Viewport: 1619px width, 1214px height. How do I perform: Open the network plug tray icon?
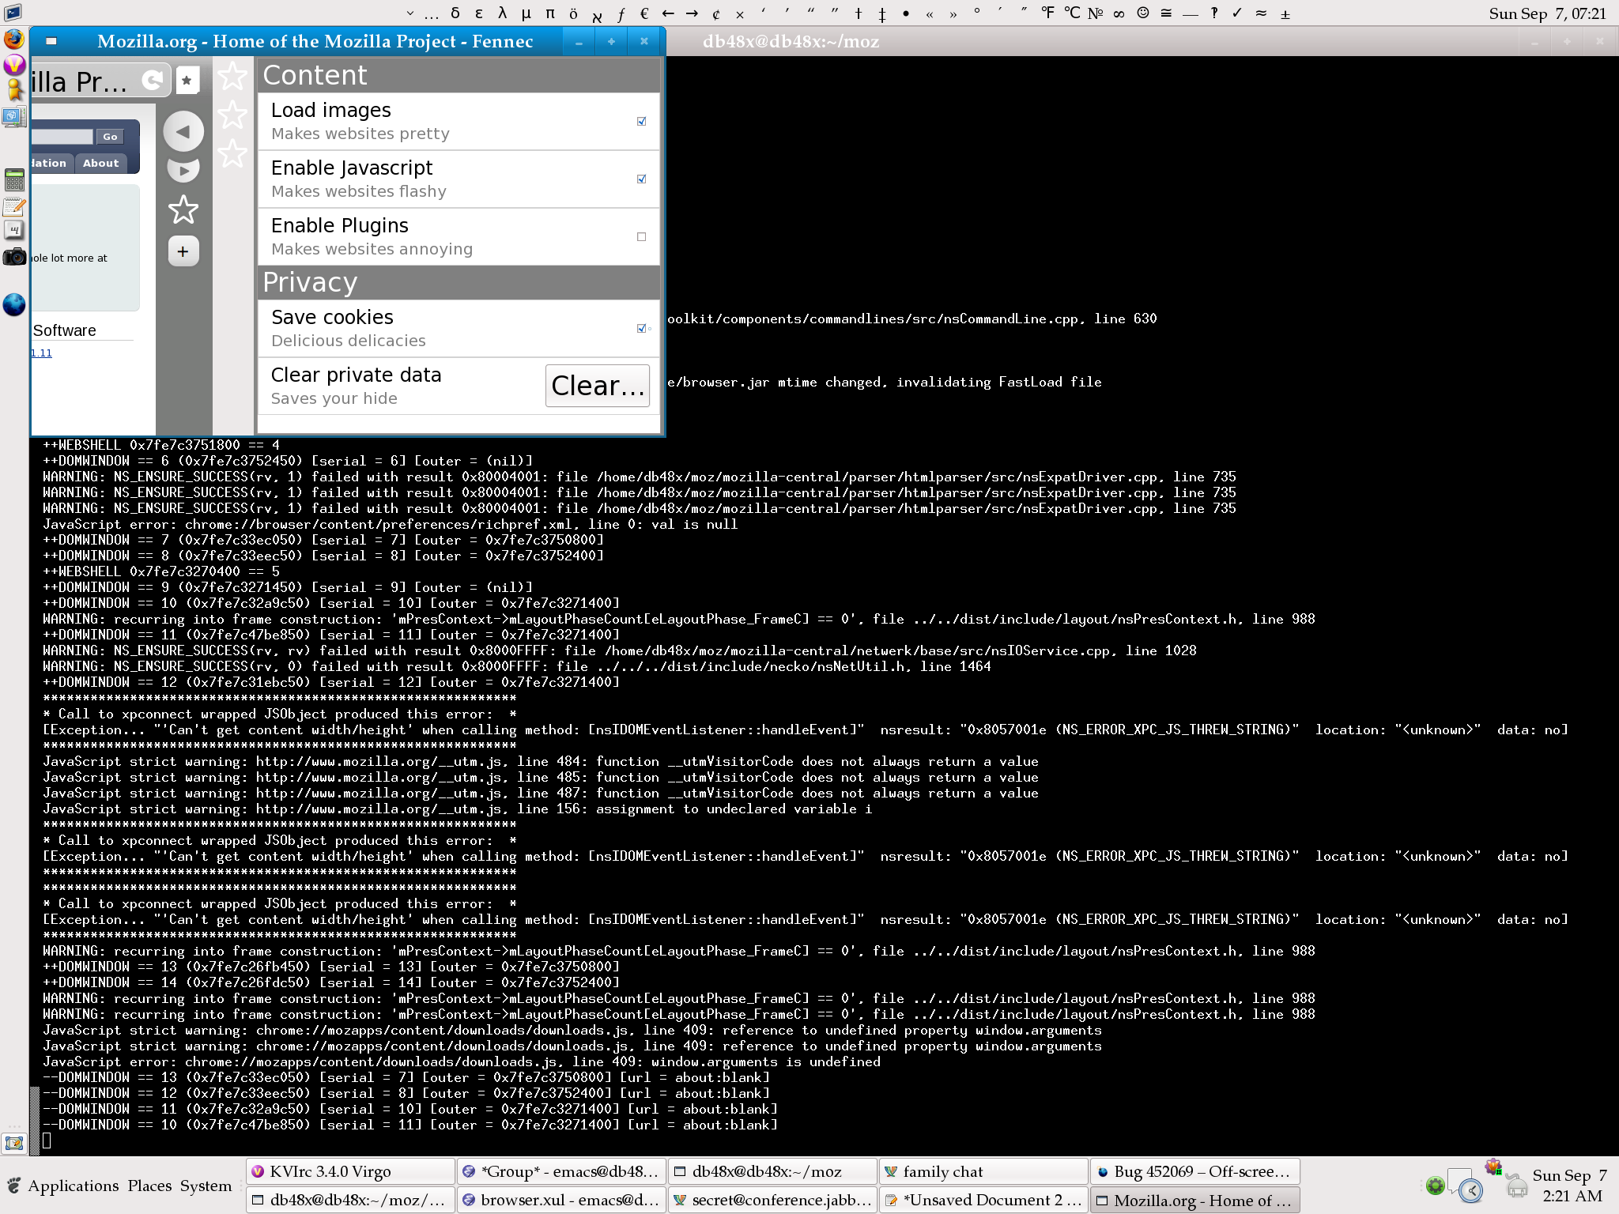point(1516,1186)
